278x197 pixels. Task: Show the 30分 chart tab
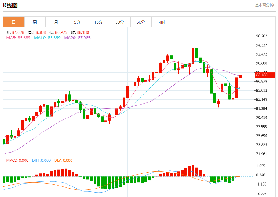coord(120,22)
